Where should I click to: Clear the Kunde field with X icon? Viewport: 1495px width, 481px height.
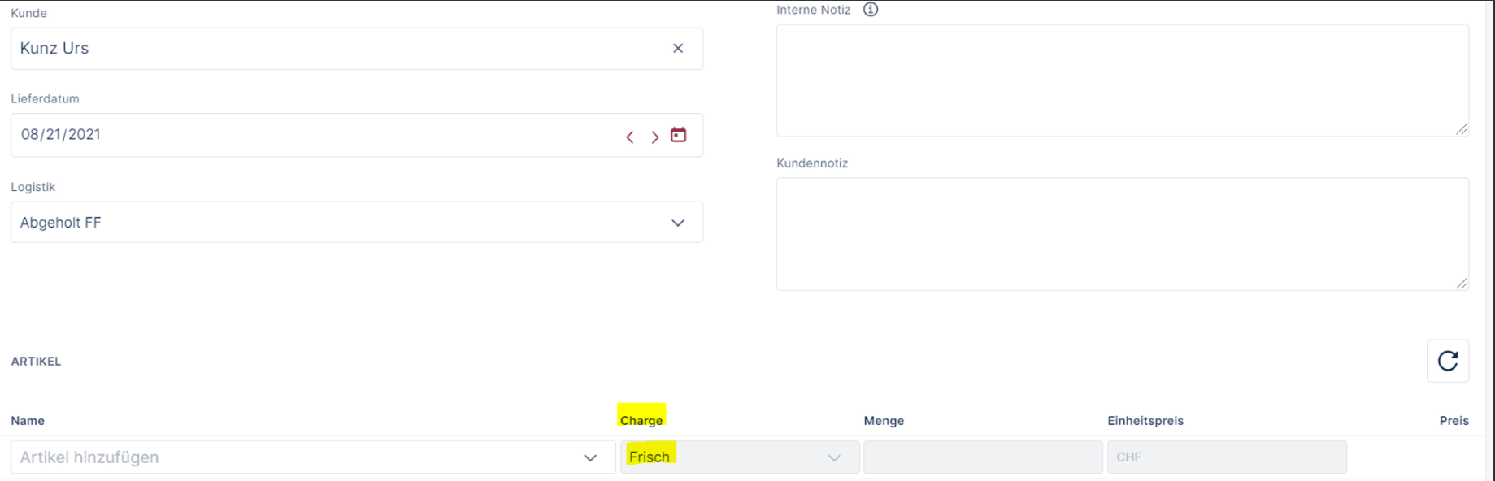[x=678, y=49]
